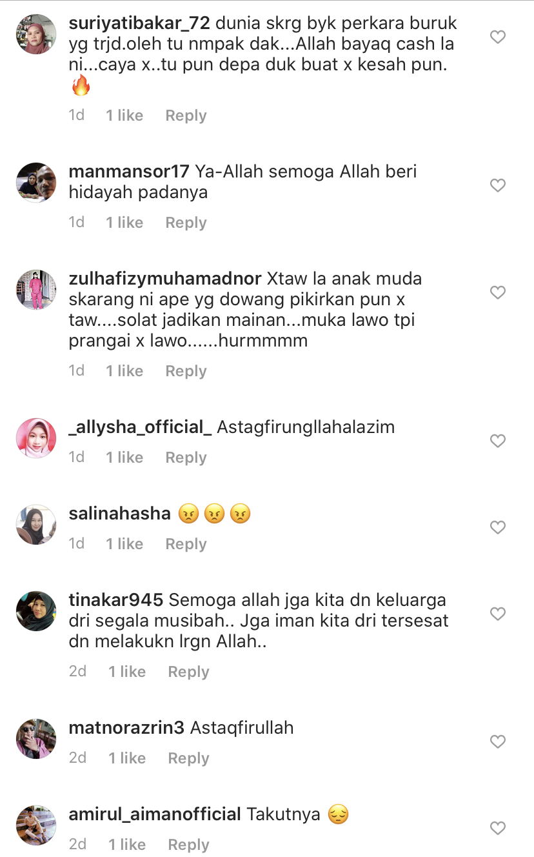Viewport: 534px width, 857px height.
Task: Open the salinahasha username link
Action: (x=119, y=514)
